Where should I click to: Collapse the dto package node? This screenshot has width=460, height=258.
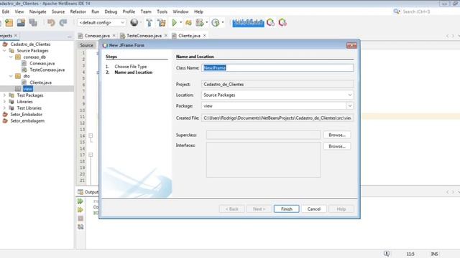tap(11, 76)
